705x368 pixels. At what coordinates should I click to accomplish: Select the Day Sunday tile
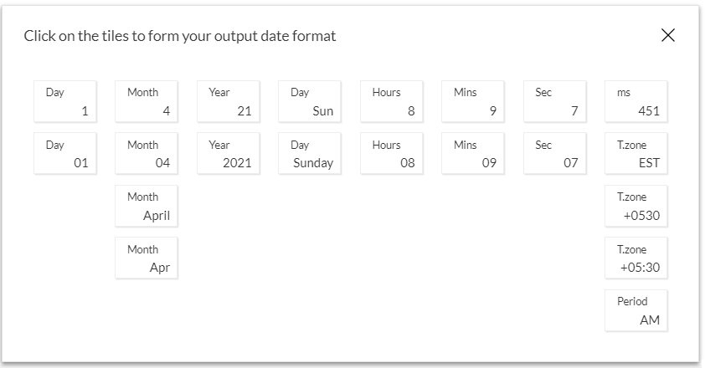(310, 154)
